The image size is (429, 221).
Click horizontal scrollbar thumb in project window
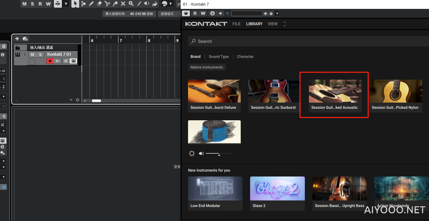[x=96, y=101]
